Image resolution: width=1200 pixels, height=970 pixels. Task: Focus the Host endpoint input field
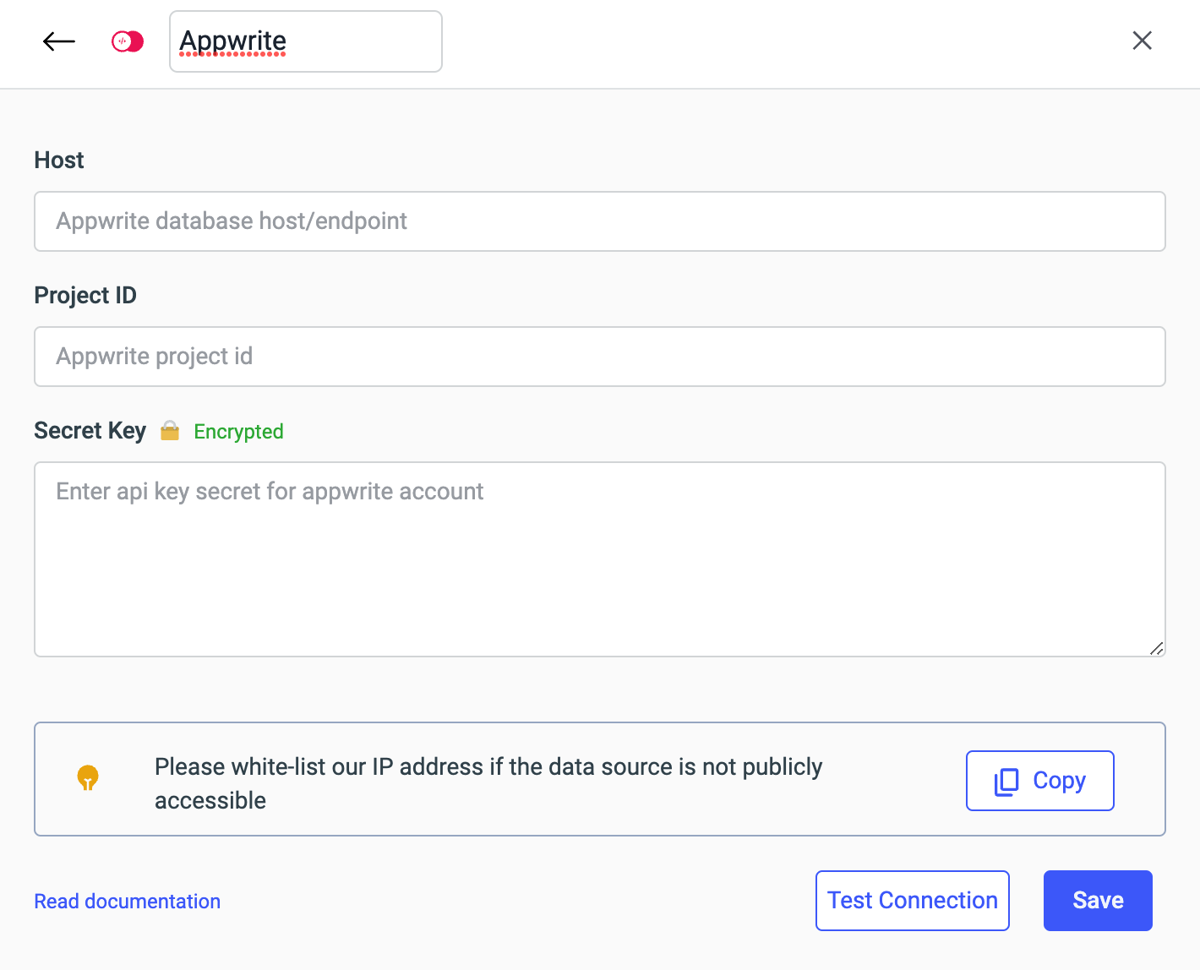tap(599, 221)
